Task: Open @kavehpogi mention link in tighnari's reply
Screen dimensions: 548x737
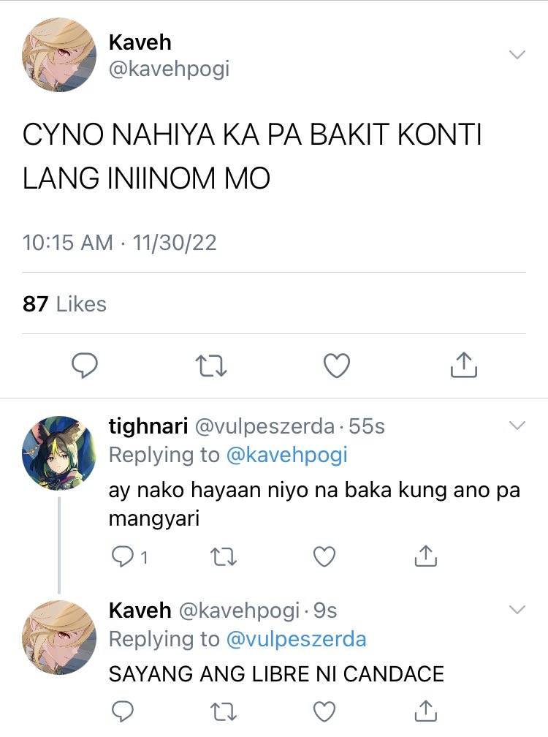Action: [287, 455]
